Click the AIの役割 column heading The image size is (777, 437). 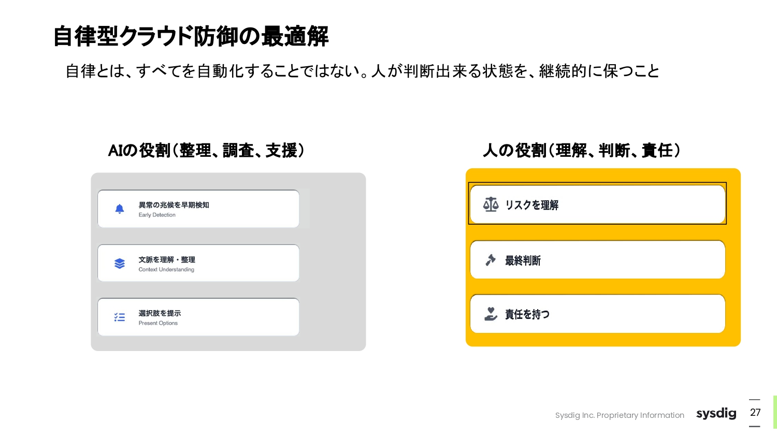[206, 150]
